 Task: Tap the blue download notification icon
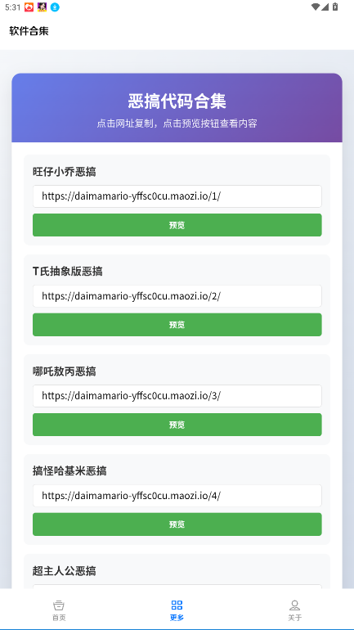pyautogui.click(x=55, y=7)
